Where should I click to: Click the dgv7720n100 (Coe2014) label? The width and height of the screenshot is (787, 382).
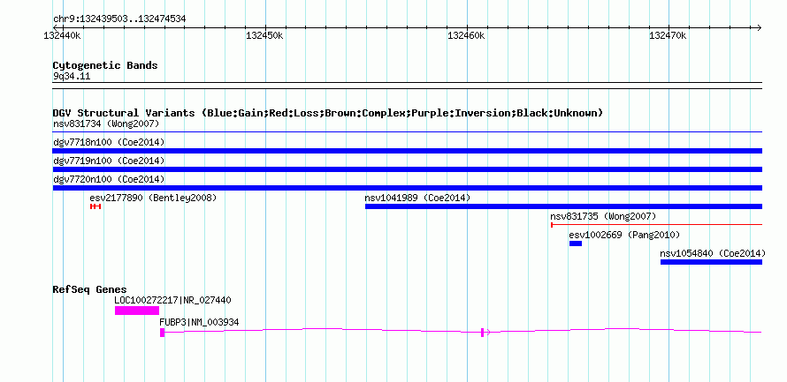coord(109,179)
